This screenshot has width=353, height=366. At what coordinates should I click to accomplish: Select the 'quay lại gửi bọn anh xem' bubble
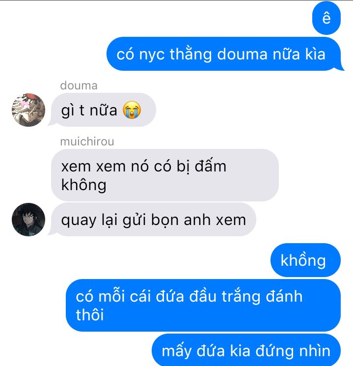coord(152,220)
